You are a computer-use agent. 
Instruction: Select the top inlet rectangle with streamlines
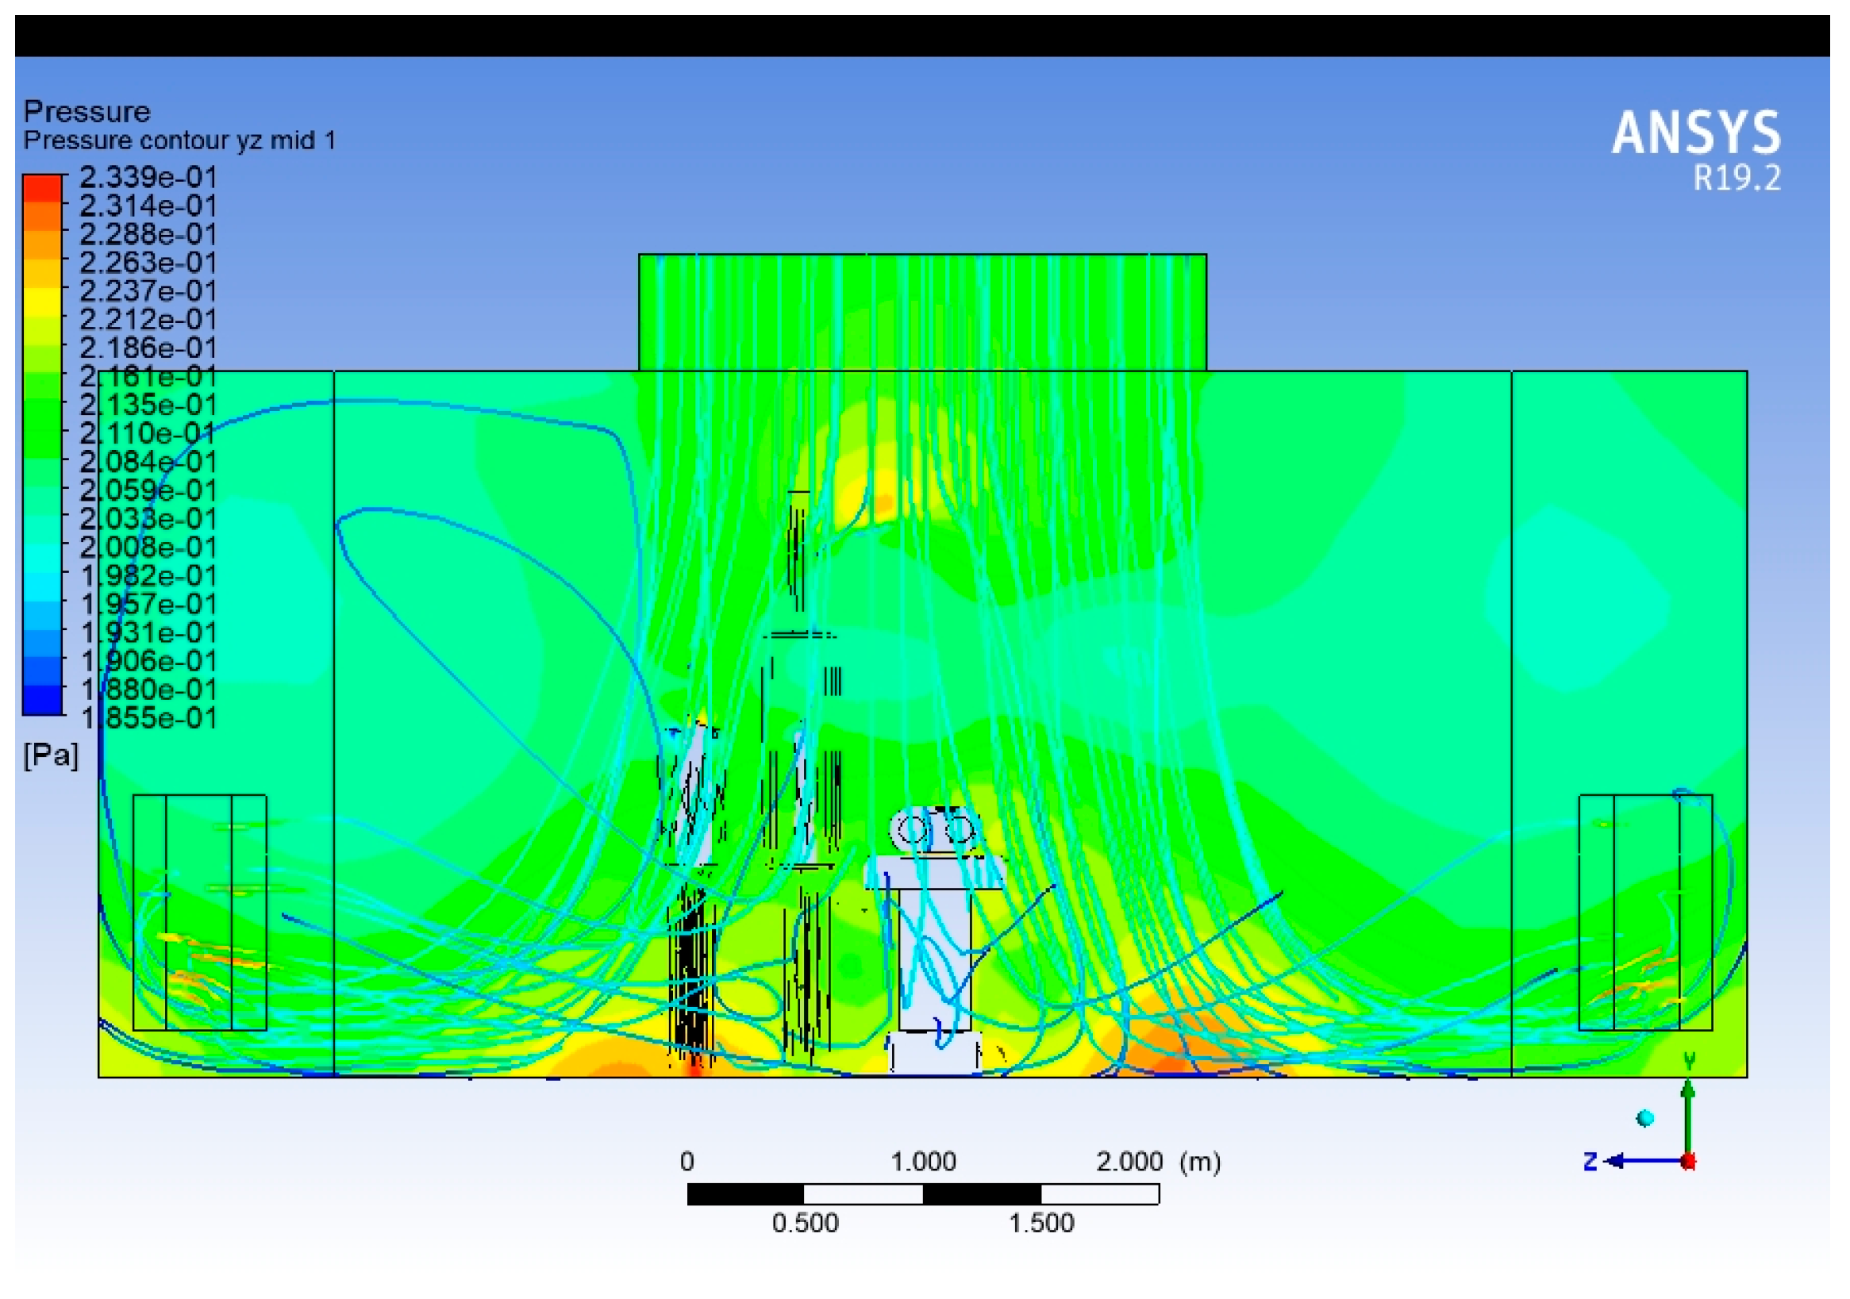pyautogui.click(x=921, y=312)
